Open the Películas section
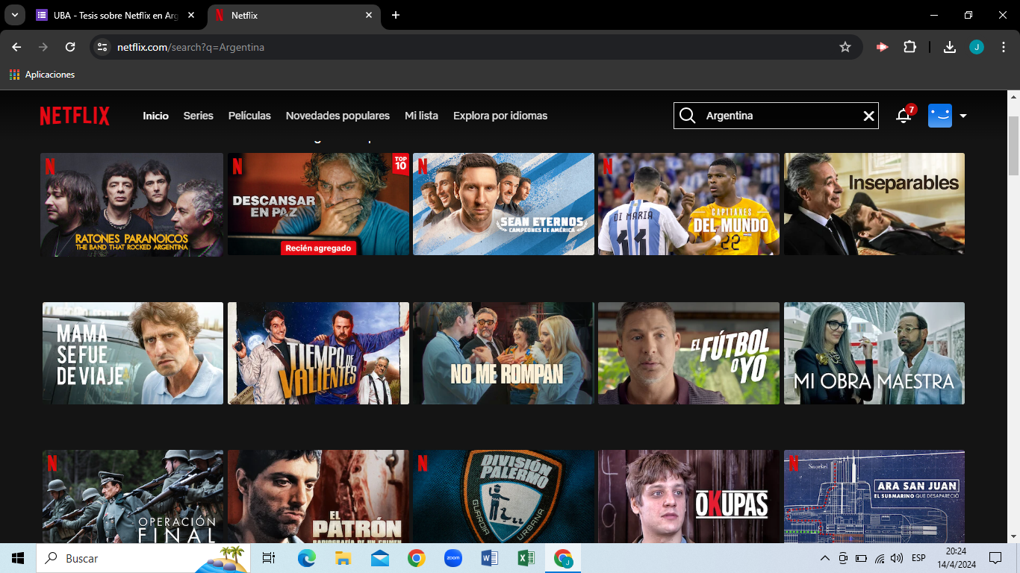This screenshot has width=1020, height=573. tap(249, 116)
